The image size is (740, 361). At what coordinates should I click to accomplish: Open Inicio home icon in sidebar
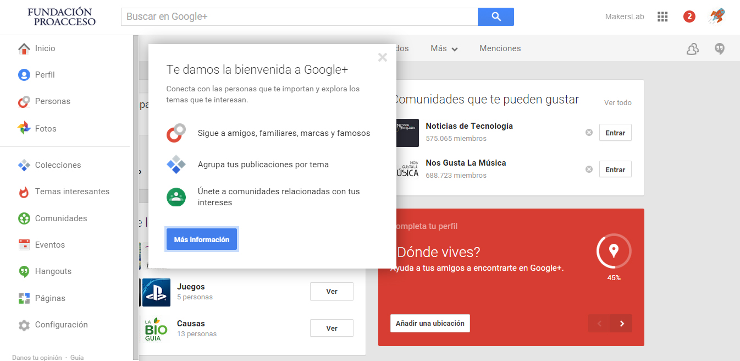[24, 48]
